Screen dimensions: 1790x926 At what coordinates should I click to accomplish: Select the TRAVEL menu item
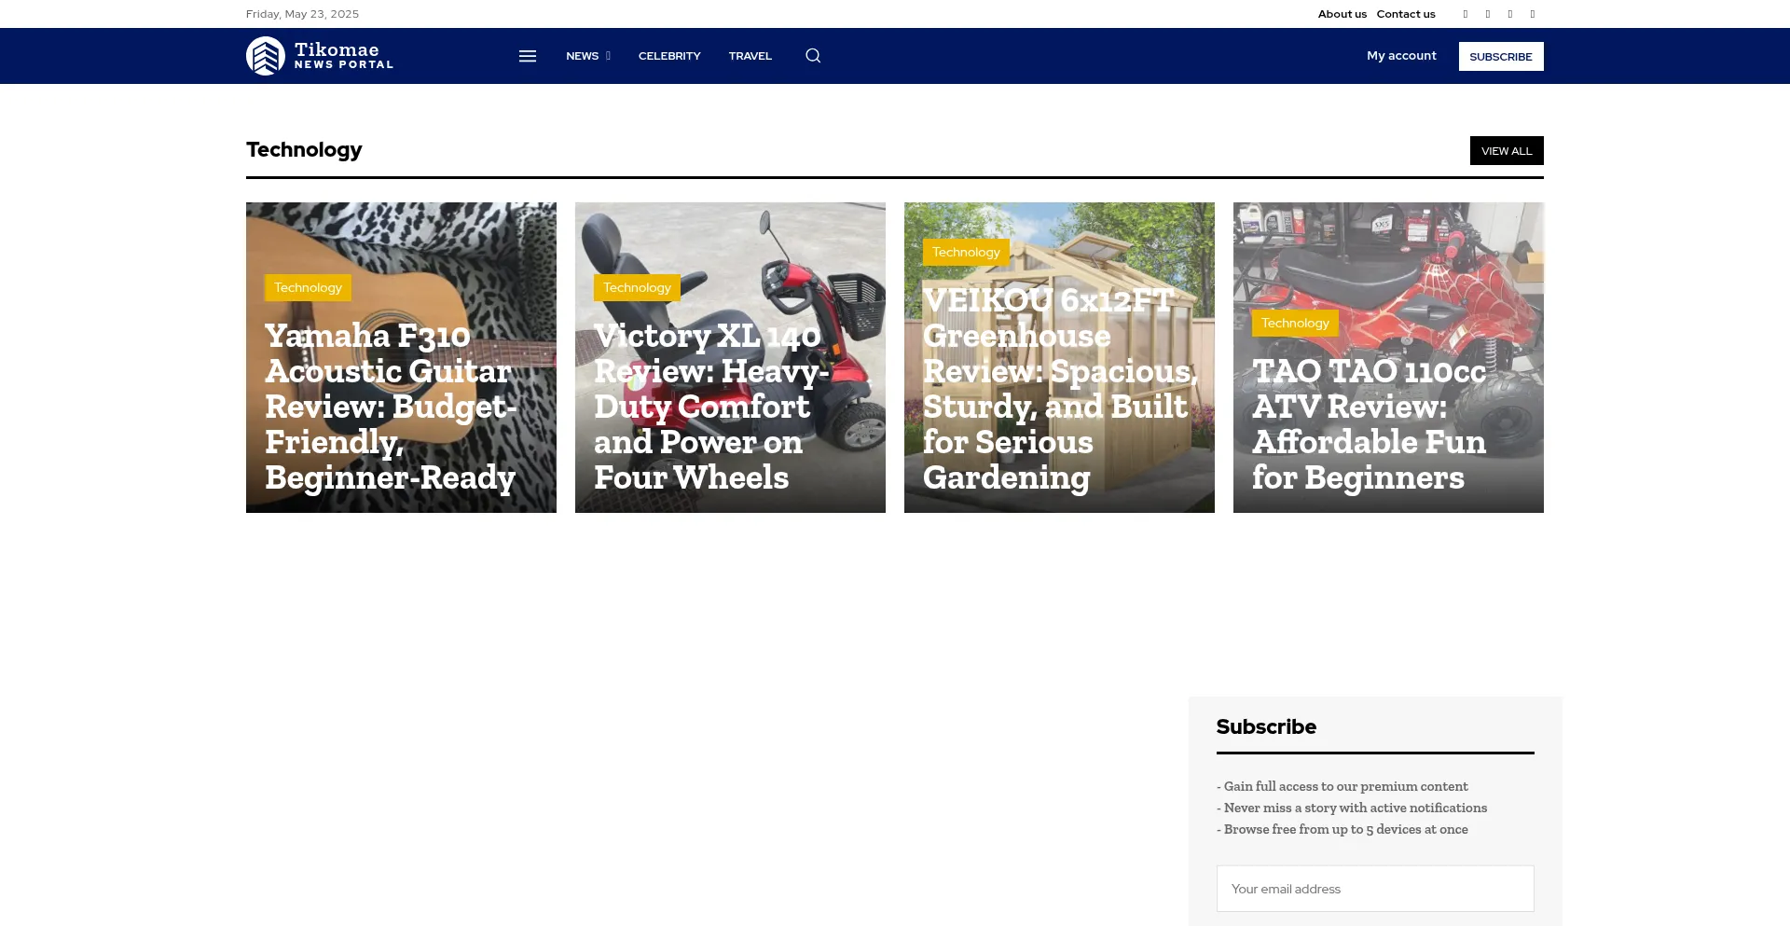pyautogui.click(x=750, y=56)
